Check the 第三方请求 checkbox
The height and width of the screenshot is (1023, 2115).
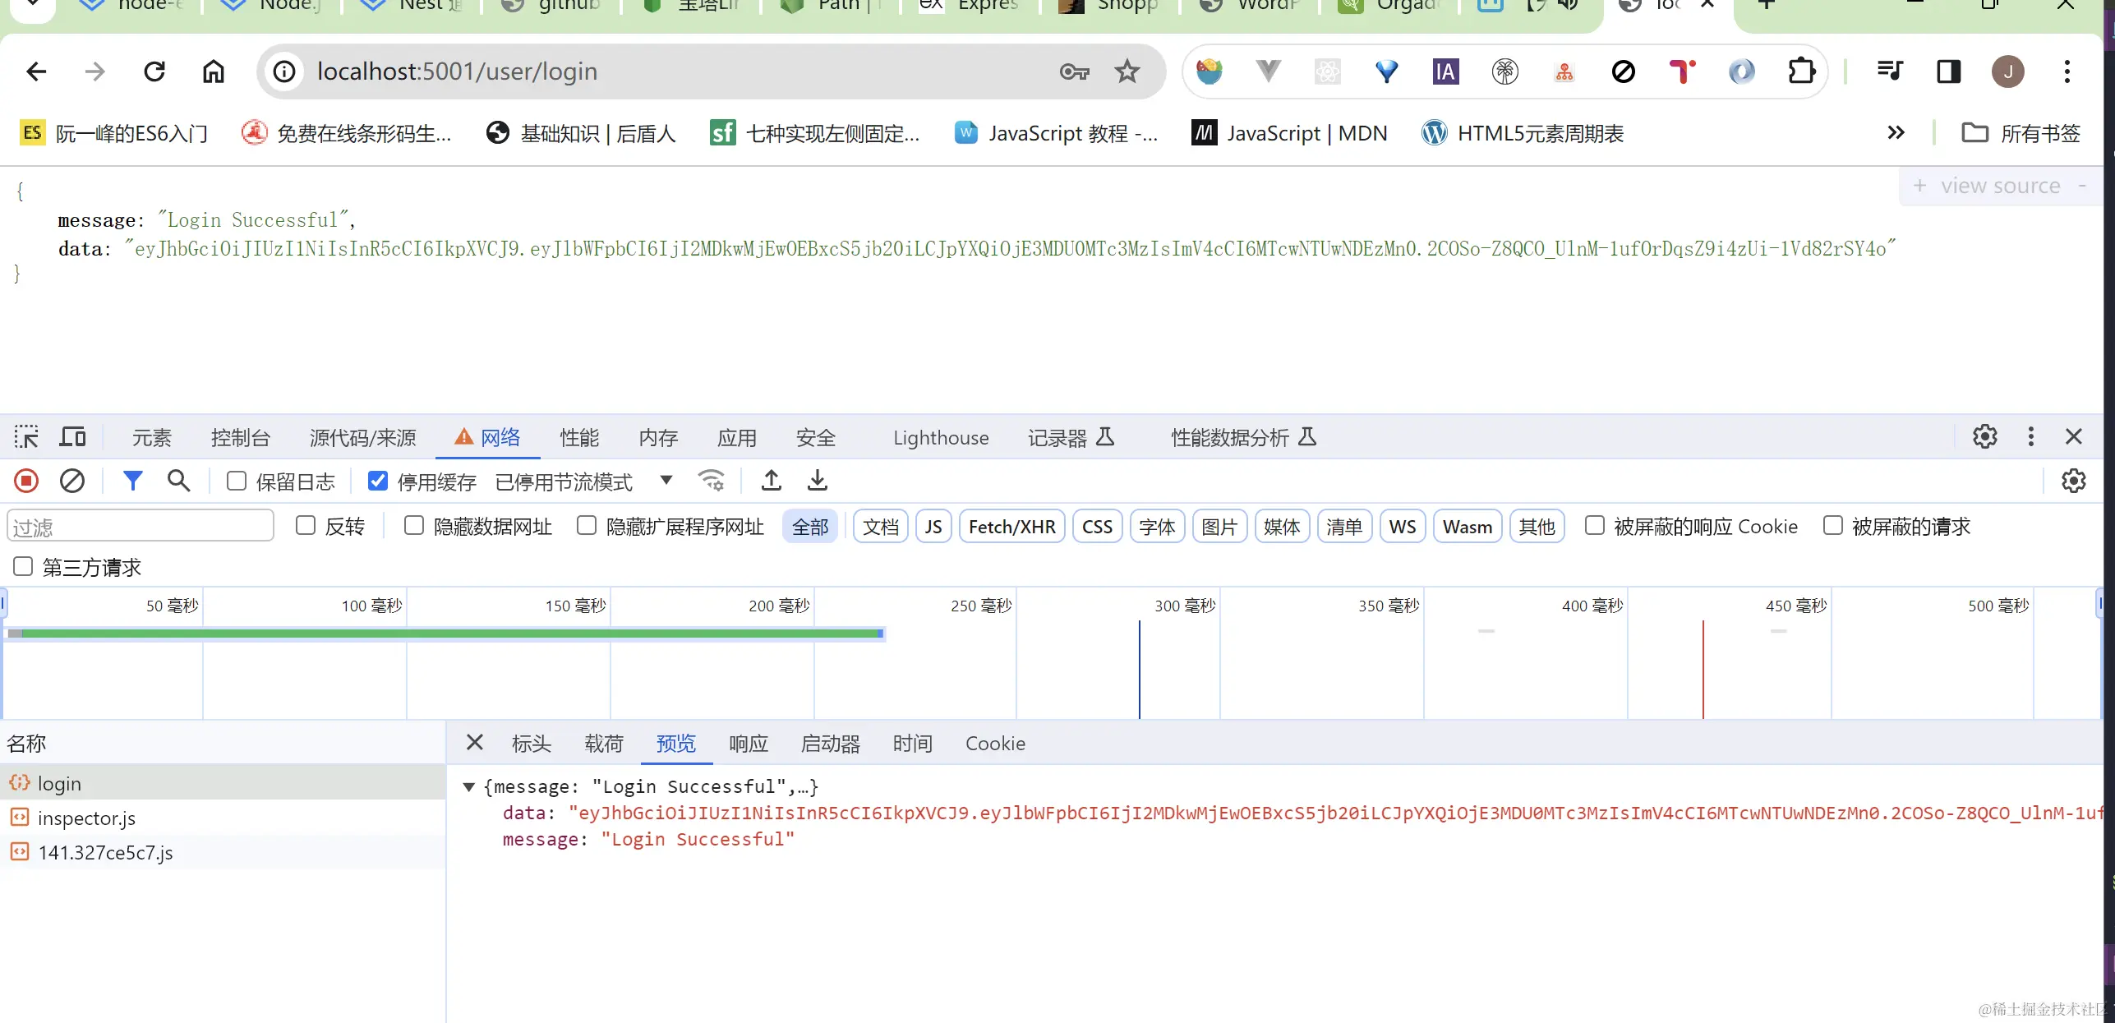point(23,567)
